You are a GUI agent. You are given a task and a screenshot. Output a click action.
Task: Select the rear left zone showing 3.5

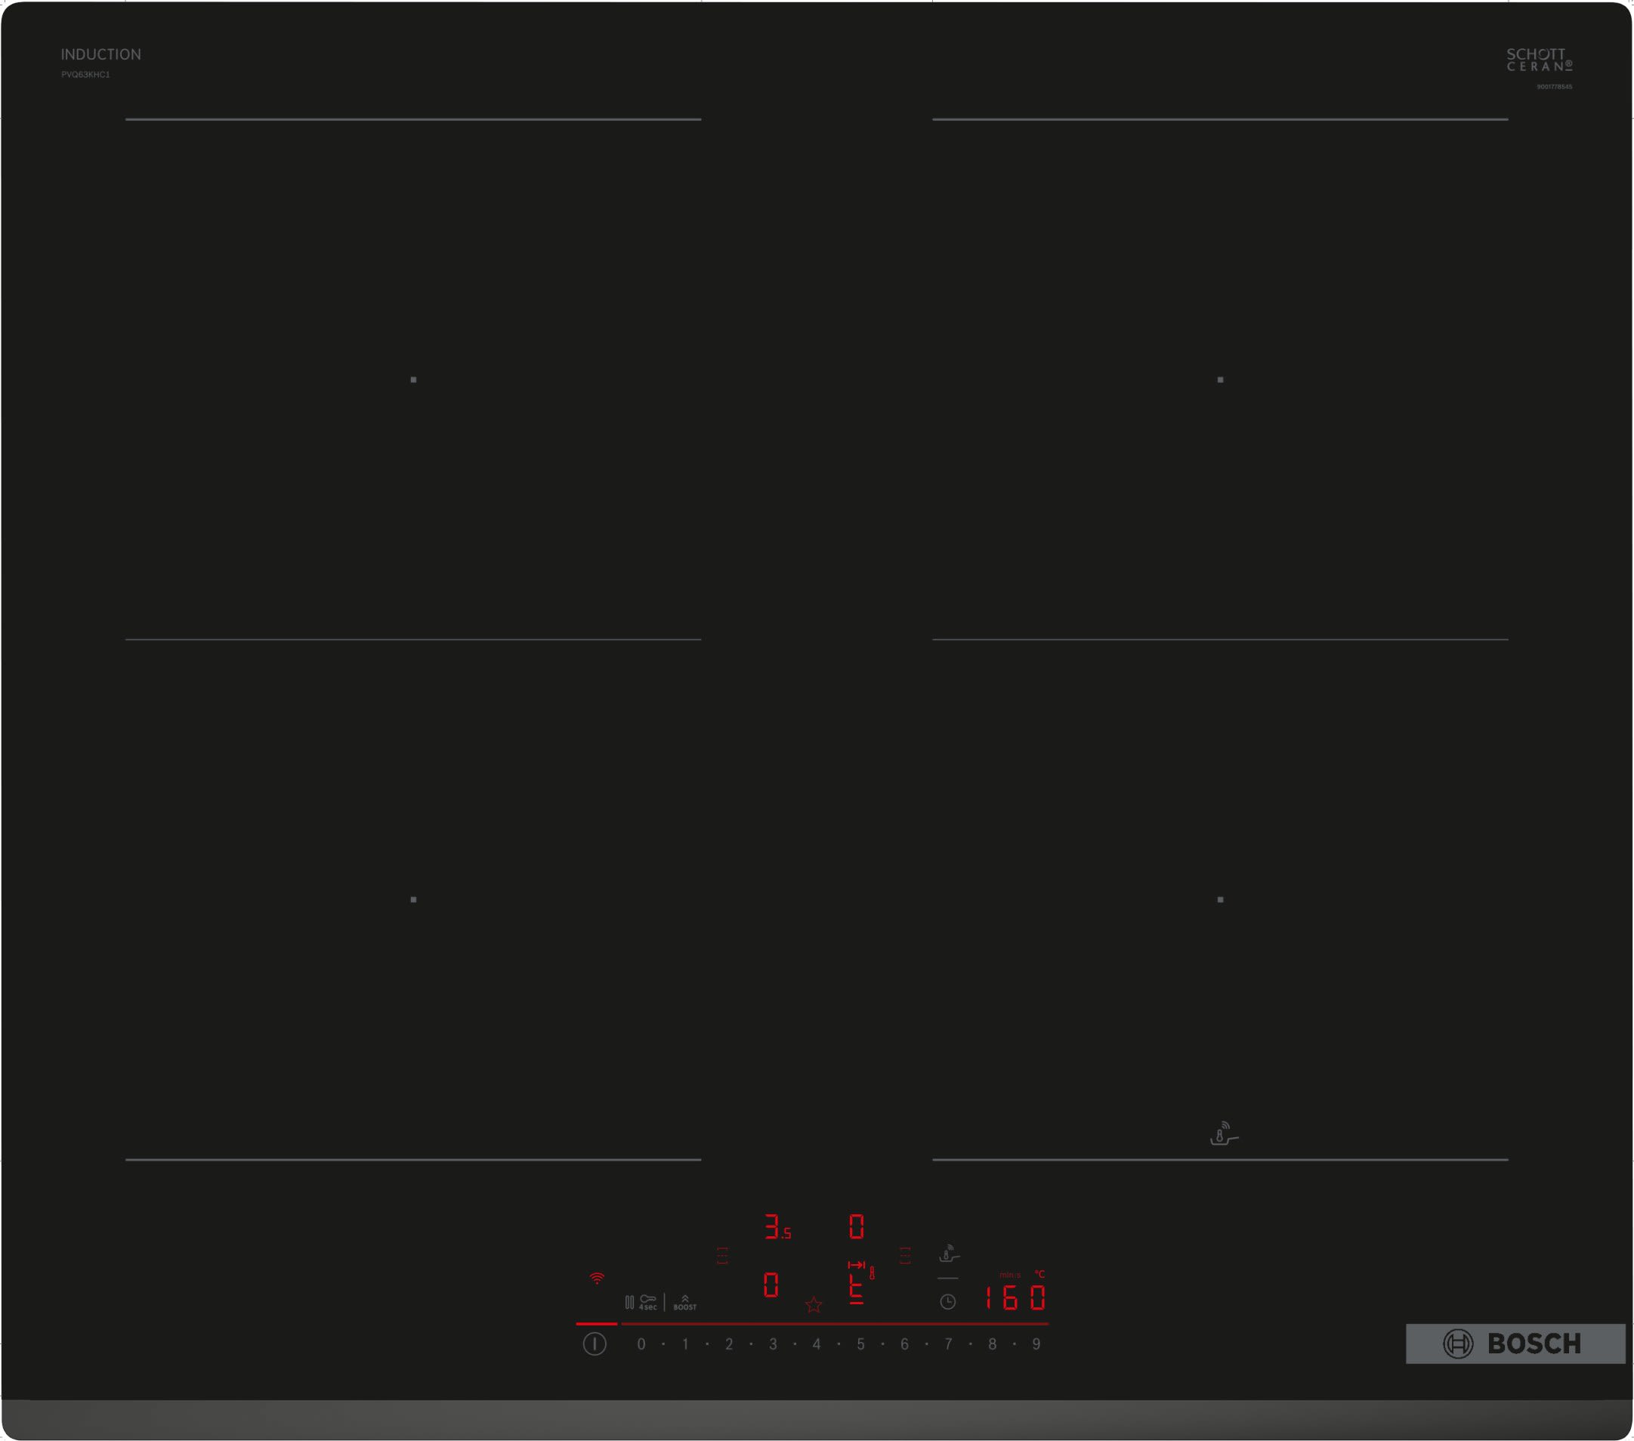point(777,1227)
